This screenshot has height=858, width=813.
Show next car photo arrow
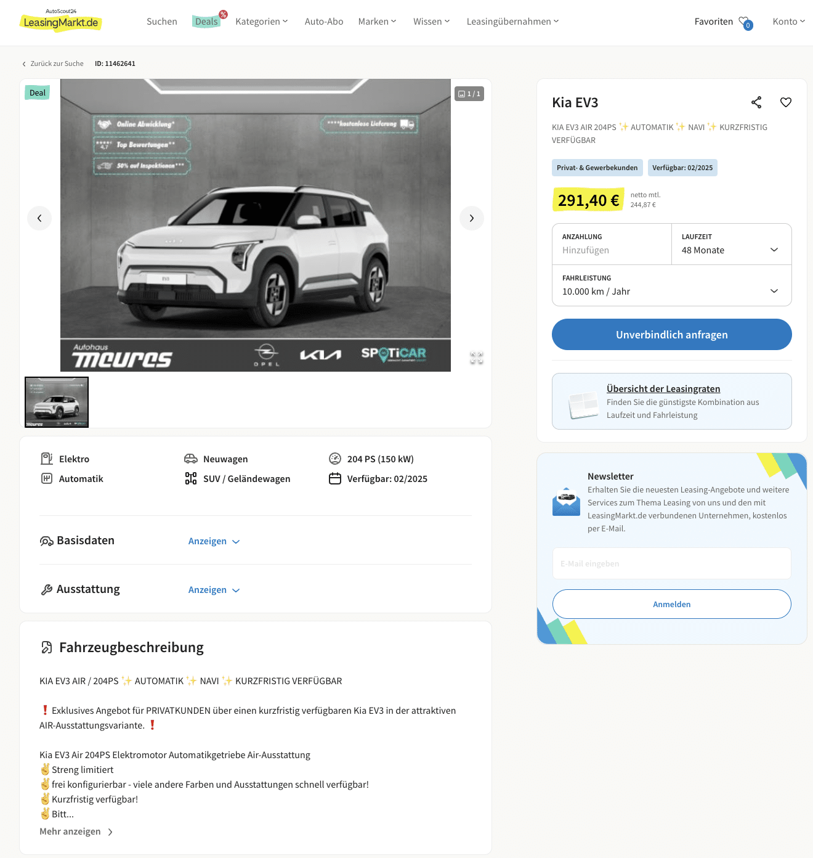pos(472,218)
